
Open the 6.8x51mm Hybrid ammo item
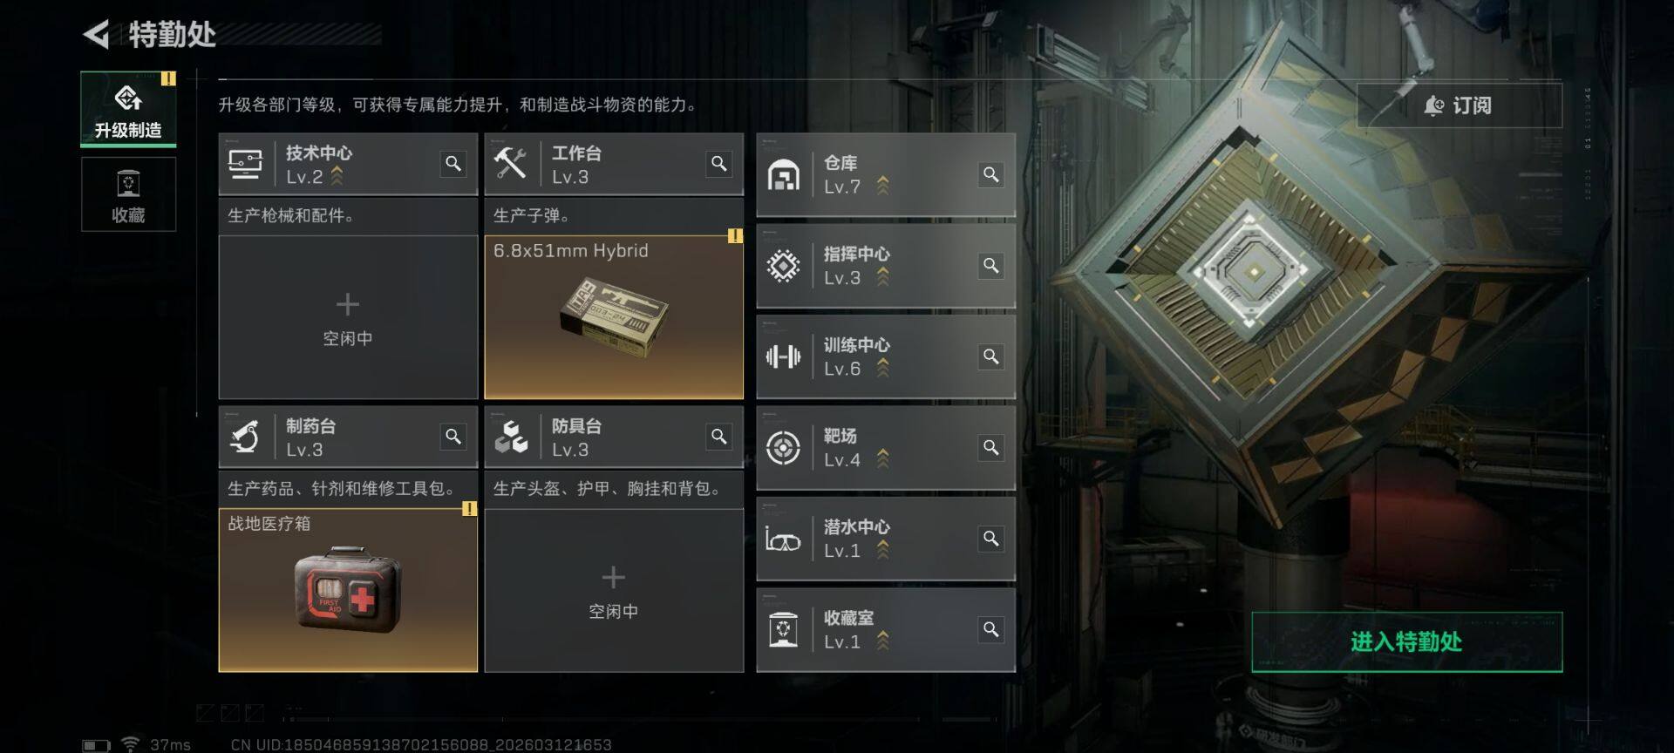point(614,317)
